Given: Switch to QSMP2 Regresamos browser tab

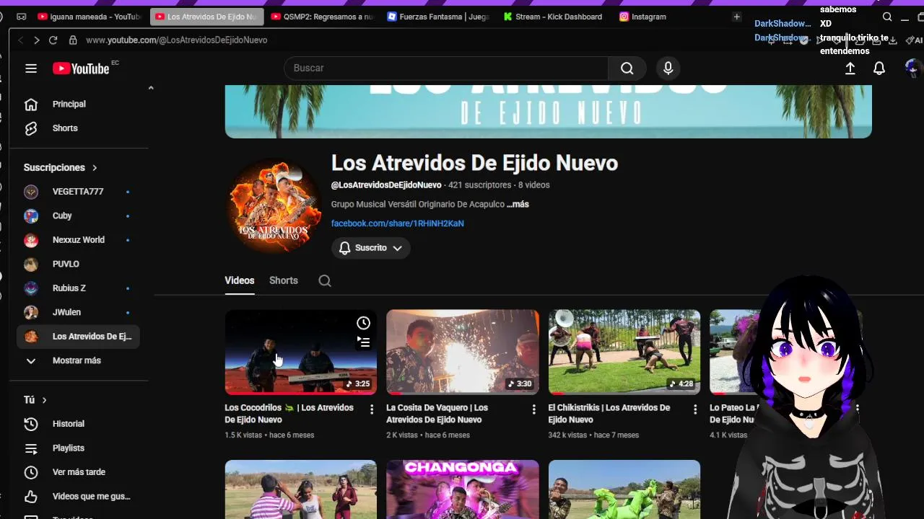Looking at the screenshot, I should pos(323,17).
